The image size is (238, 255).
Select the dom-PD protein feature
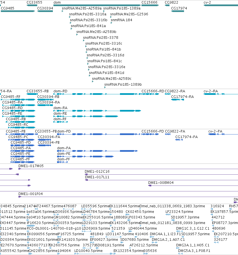click(99, 134)
